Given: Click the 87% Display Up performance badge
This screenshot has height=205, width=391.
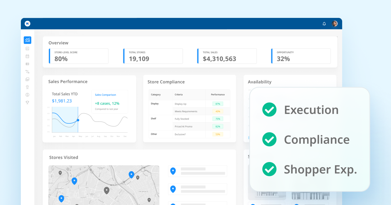Looking at the screenshot, I should pos(218,103).
